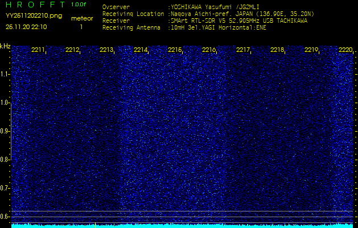Image resolution: width=358 pixels, height=228 pixels.
Task: Click the 0.8 kHz axis label
Action: coord(5,160)
